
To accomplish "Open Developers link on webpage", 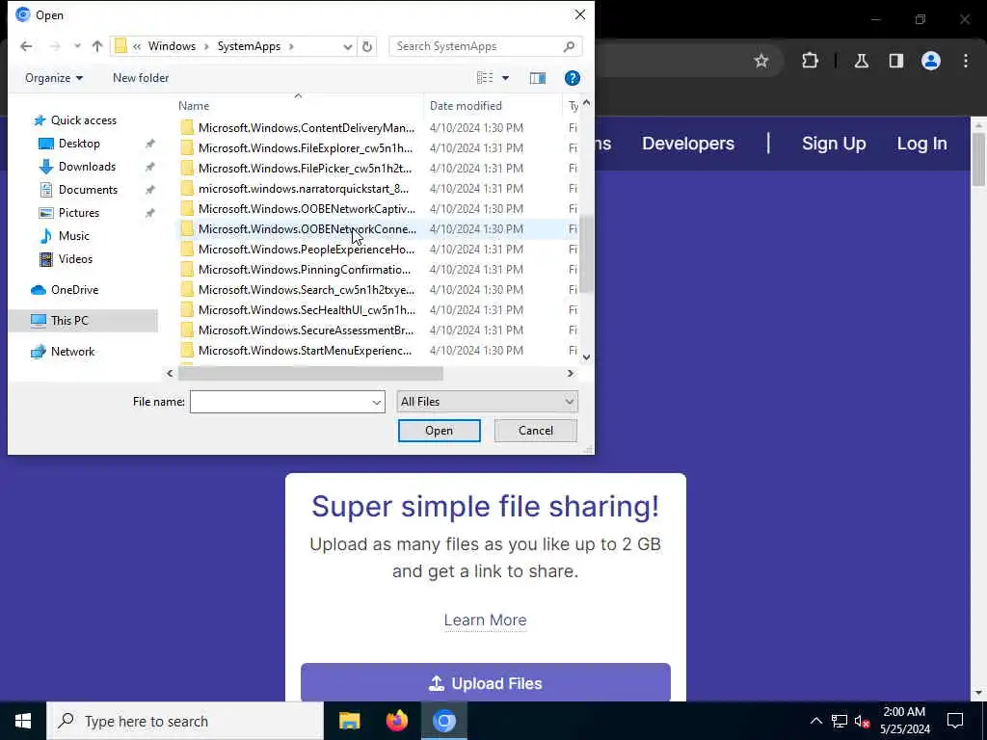I will pyautogui.click(x=688, y=144).
